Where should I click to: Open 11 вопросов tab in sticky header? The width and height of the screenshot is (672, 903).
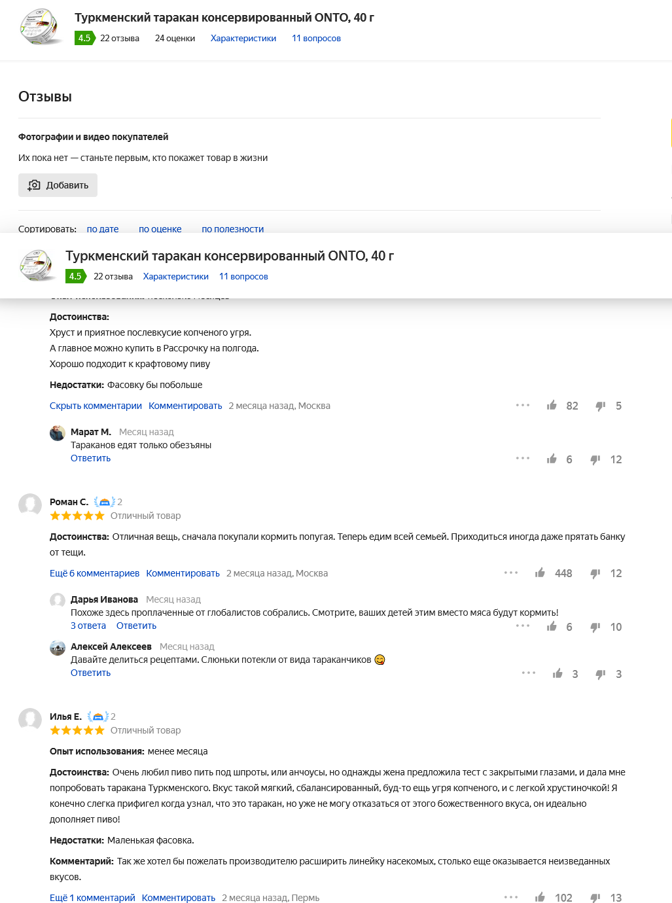click(x=243, y=276)
